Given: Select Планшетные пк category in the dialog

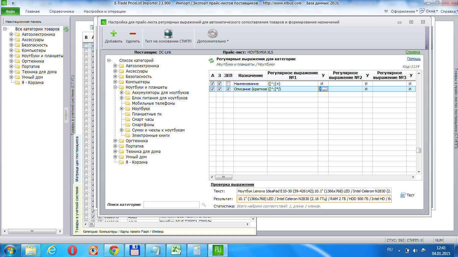Looking at the screenshot, I should 147,114.
